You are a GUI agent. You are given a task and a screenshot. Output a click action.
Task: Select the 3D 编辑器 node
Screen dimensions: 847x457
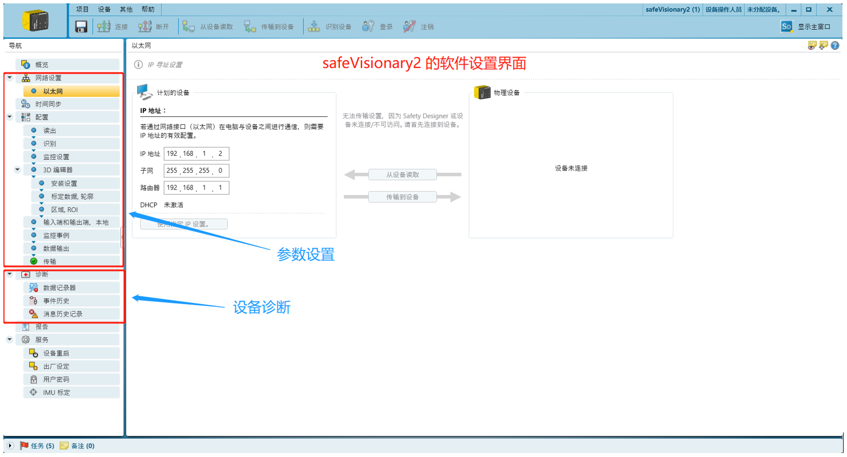(x=71, y=169)
